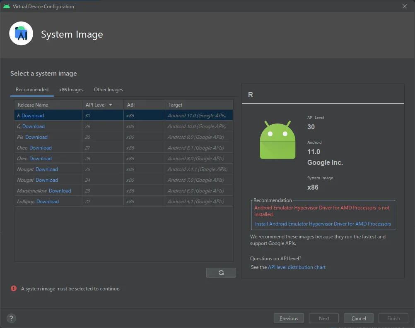Install Android Emulator Hypervisor Driver link
This screenshot has height=328, width=415.
[323, 224]
